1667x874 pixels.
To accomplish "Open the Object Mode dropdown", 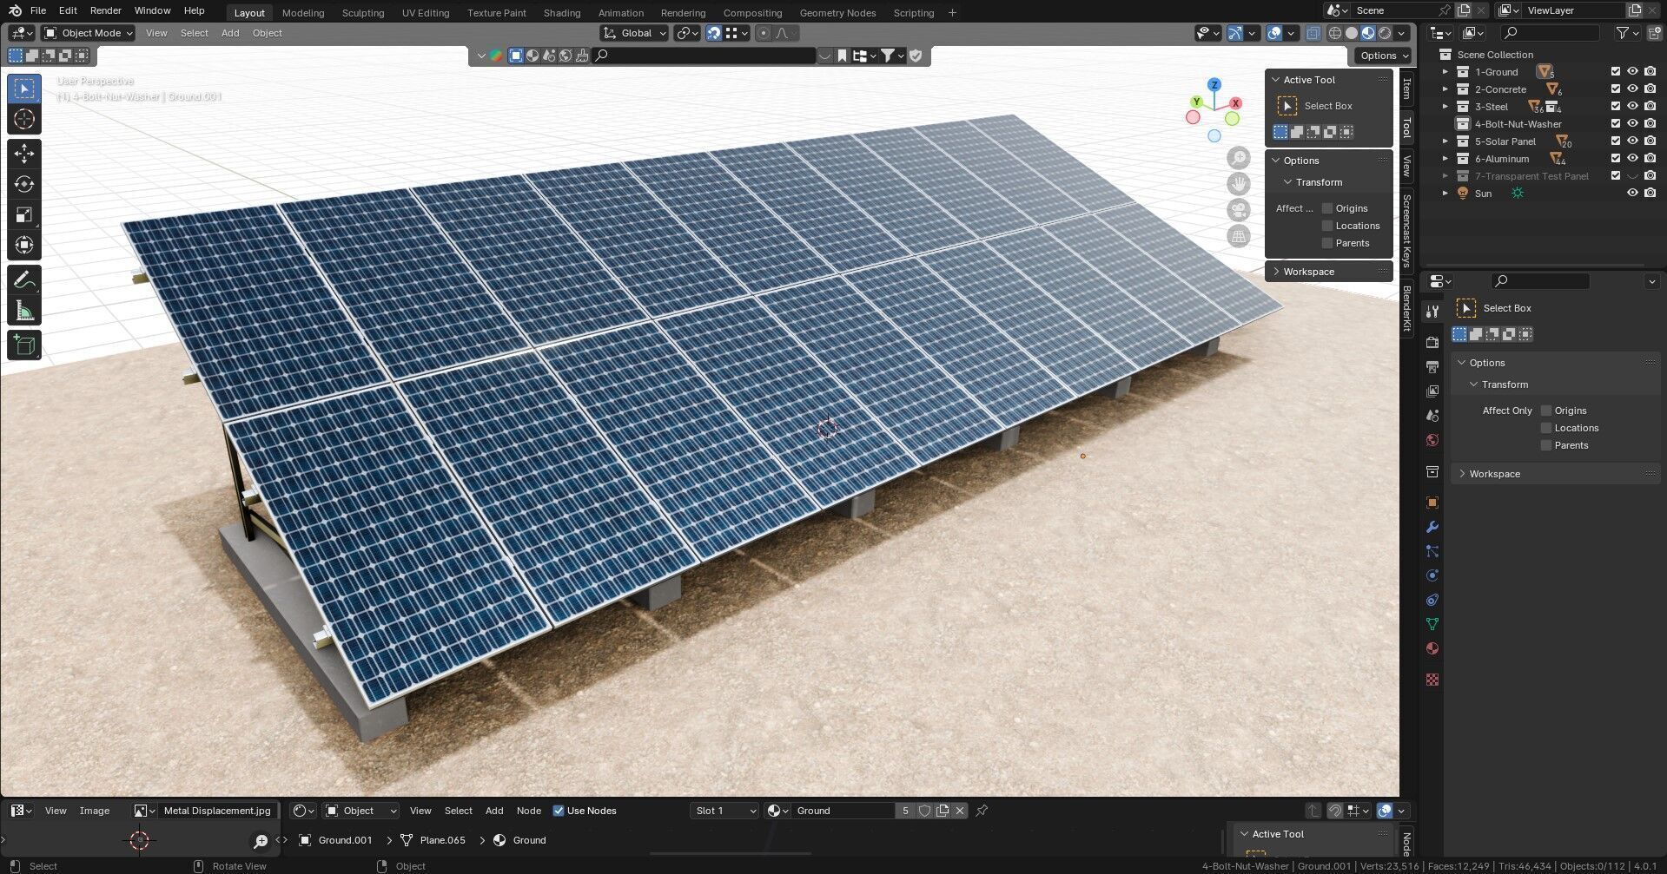I will click(x=89, y=33).
